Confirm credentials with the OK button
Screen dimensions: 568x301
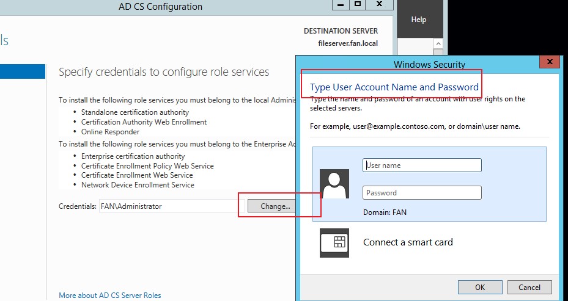coord(480,287)
